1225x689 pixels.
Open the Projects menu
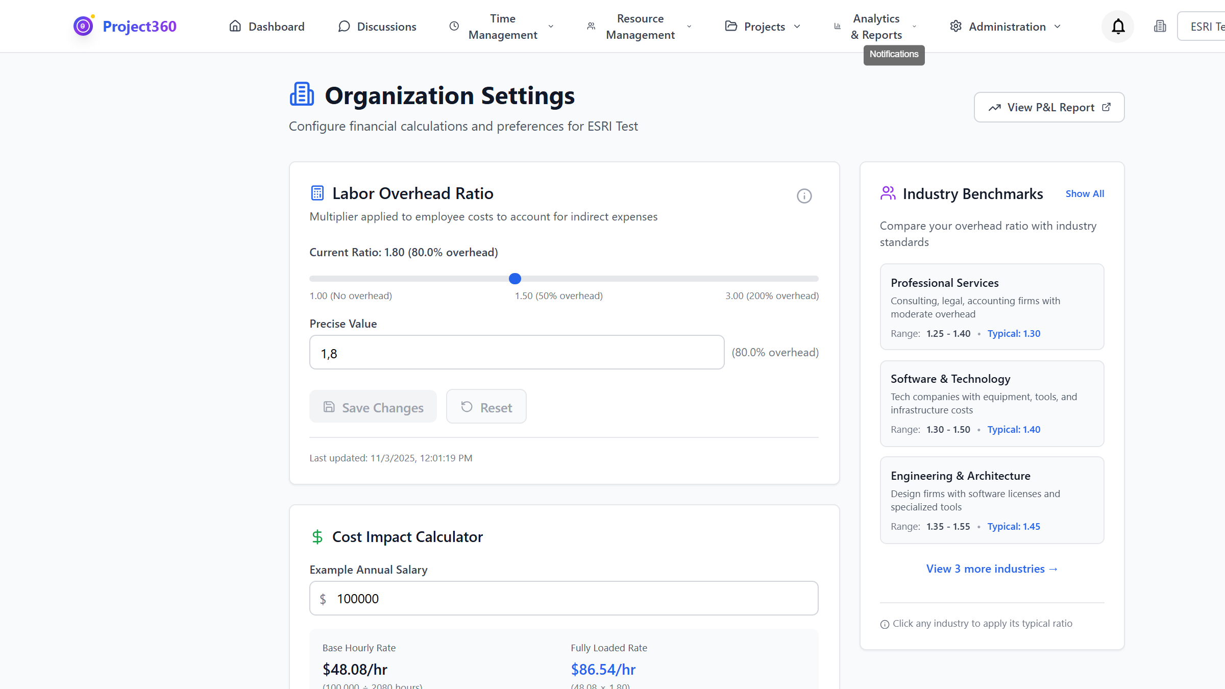point(764,26)
